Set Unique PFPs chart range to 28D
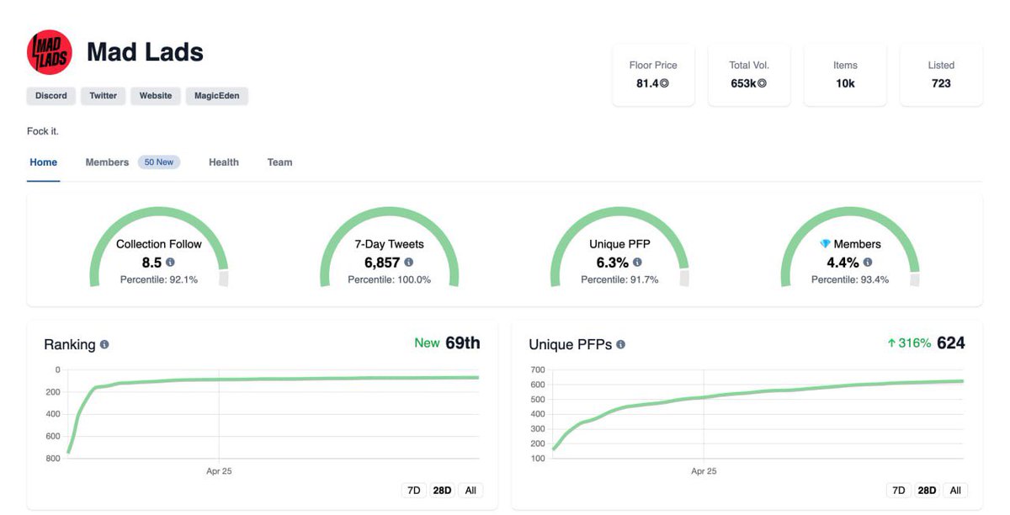1010x515 pixels. [927, 490]
